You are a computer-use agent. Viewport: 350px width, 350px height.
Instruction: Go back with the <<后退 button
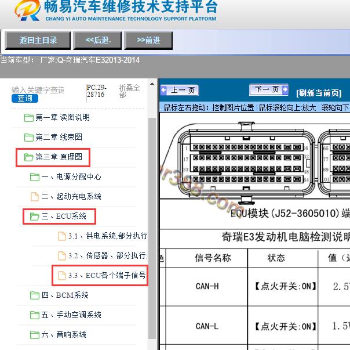[x=97, y=41]
